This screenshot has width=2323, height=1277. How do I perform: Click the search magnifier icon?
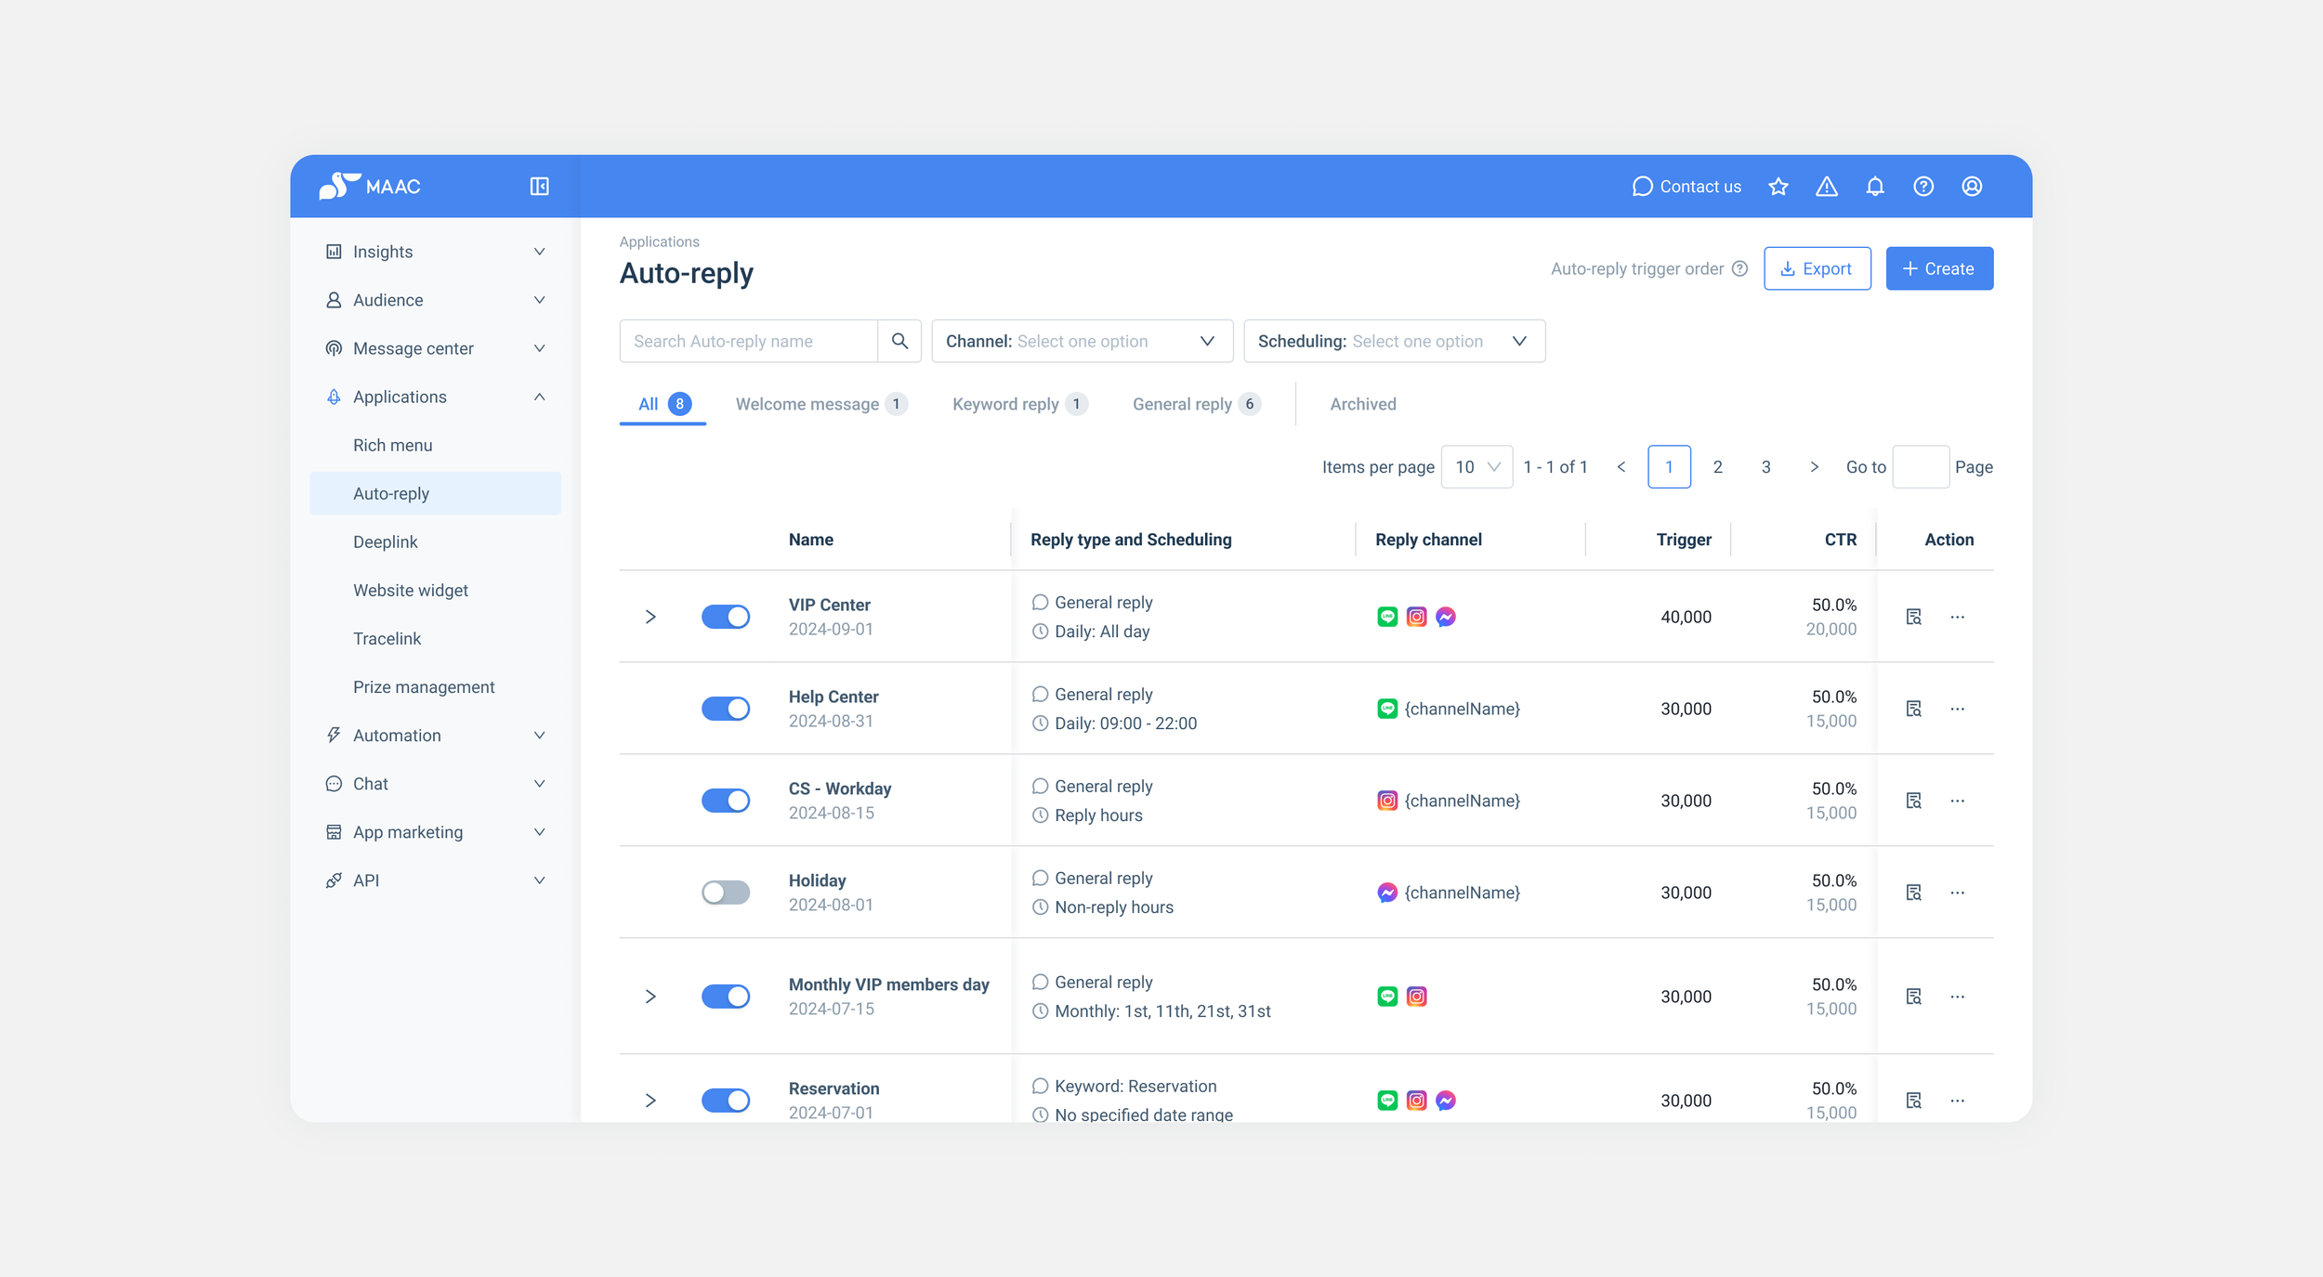899,341
